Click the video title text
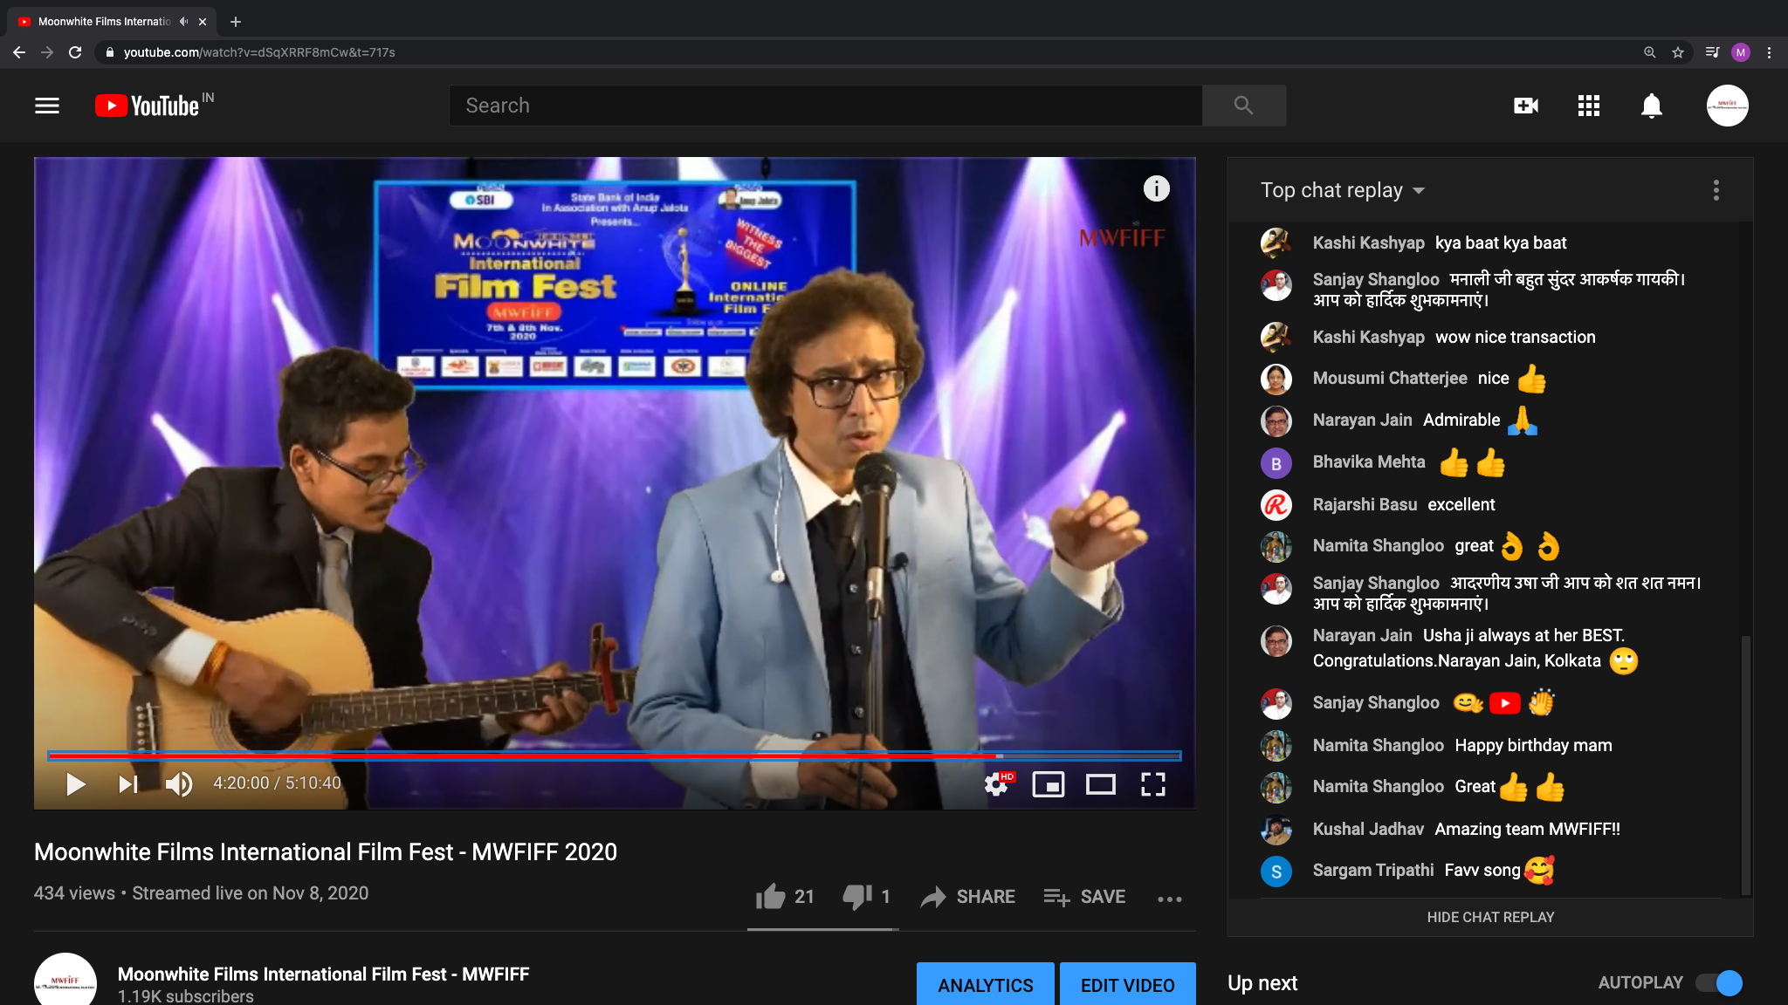This screenshot has width=1788, height=1005. pos(326,851)
